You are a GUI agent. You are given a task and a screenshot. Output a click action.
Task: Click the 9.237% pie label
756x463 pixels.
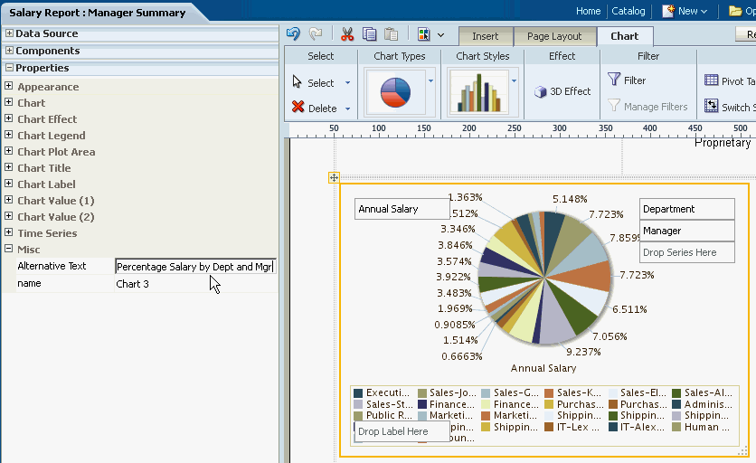583,352
